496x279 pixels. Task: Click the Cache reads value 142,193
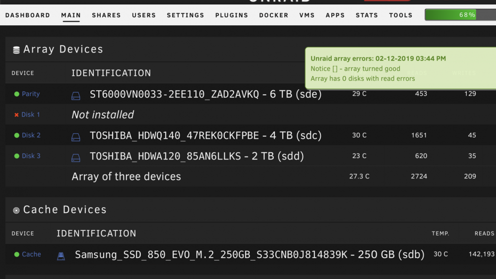482,254
